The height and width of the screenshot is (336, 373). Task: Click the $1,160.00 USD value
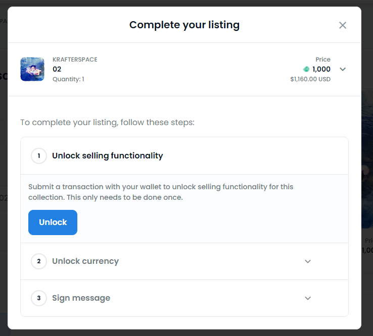tap(310, 79)
